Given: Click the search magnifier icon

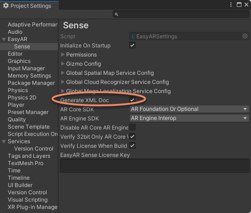Looking at the screenshot, I should [x=116, y=15].
